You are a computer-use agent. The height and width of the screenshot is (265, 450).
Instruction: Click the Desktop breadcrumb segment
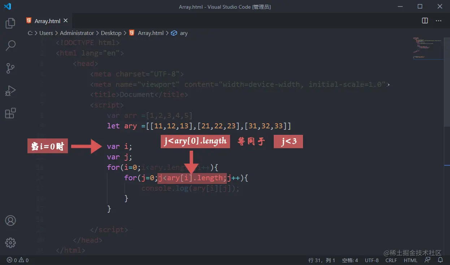click(x=111, y=33)
